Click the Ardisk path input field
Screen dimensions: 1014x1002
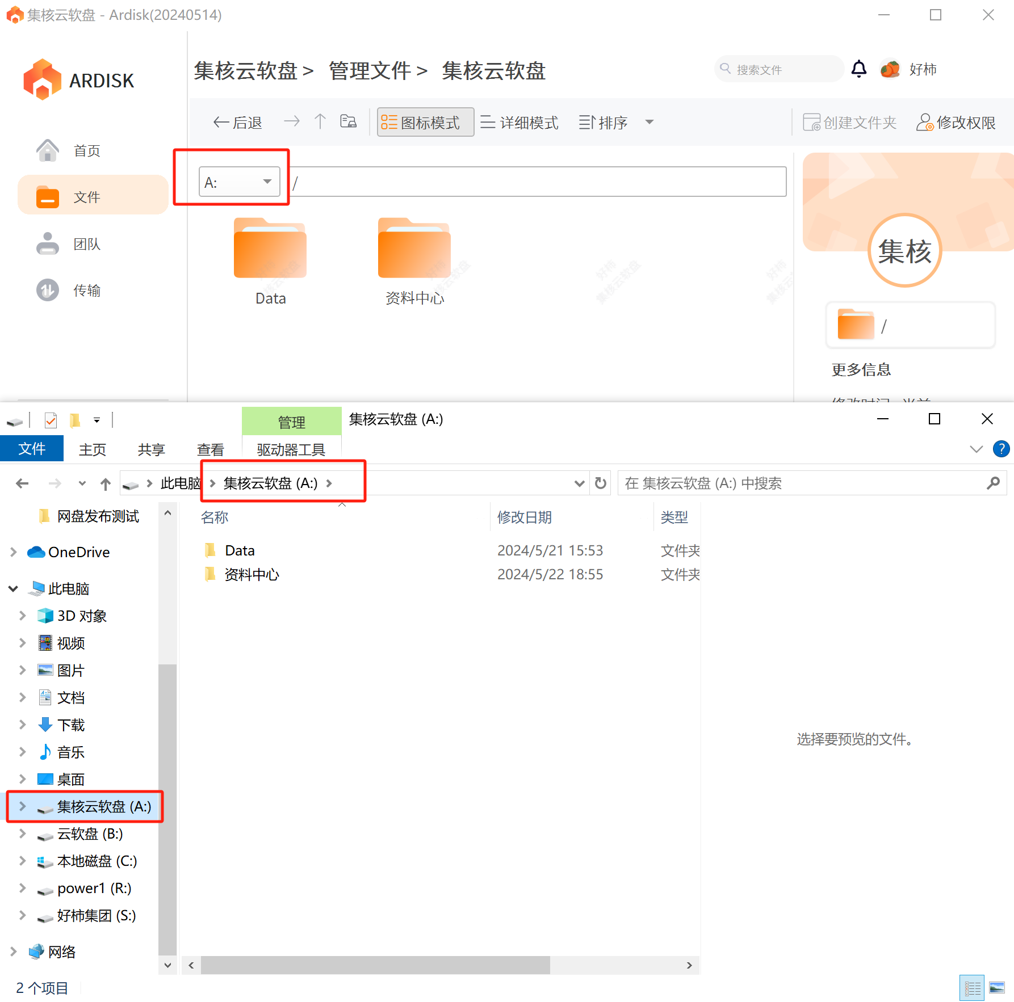[x=538, y=182]
